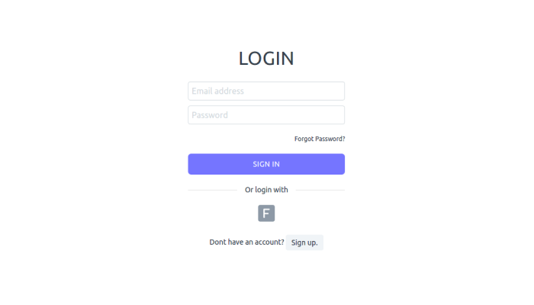Select the Password placeholder text box
Screen dimensions: 534x305
tap(266, 114)
